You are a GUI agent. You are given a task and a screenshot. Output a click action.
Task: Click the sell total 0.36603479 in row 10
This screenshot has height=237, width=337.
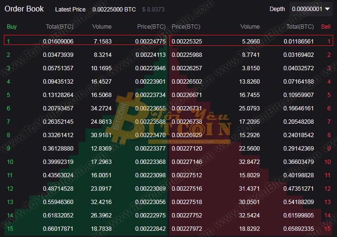tap(300, 162)
